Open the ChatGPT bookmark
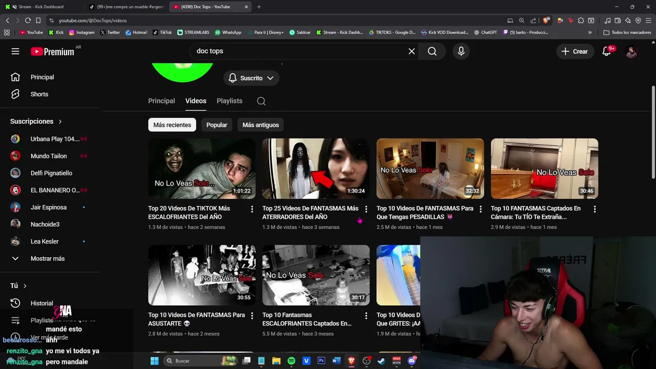Screen dimensions: 656x369 coord(485,32)
